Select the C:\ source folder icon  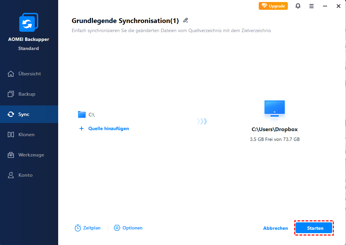[82, 115]
